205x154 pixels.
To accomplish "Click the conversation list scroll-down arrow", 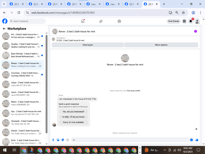I will [x=46, y=144].
